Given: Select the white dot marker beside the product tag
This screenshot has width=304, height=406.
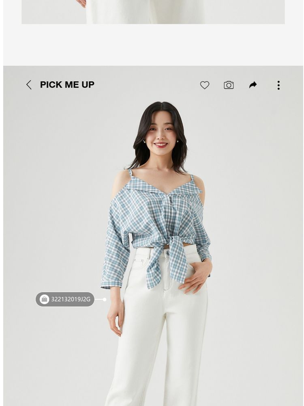Looking at the screenshot, I should (x=105, y=299).
